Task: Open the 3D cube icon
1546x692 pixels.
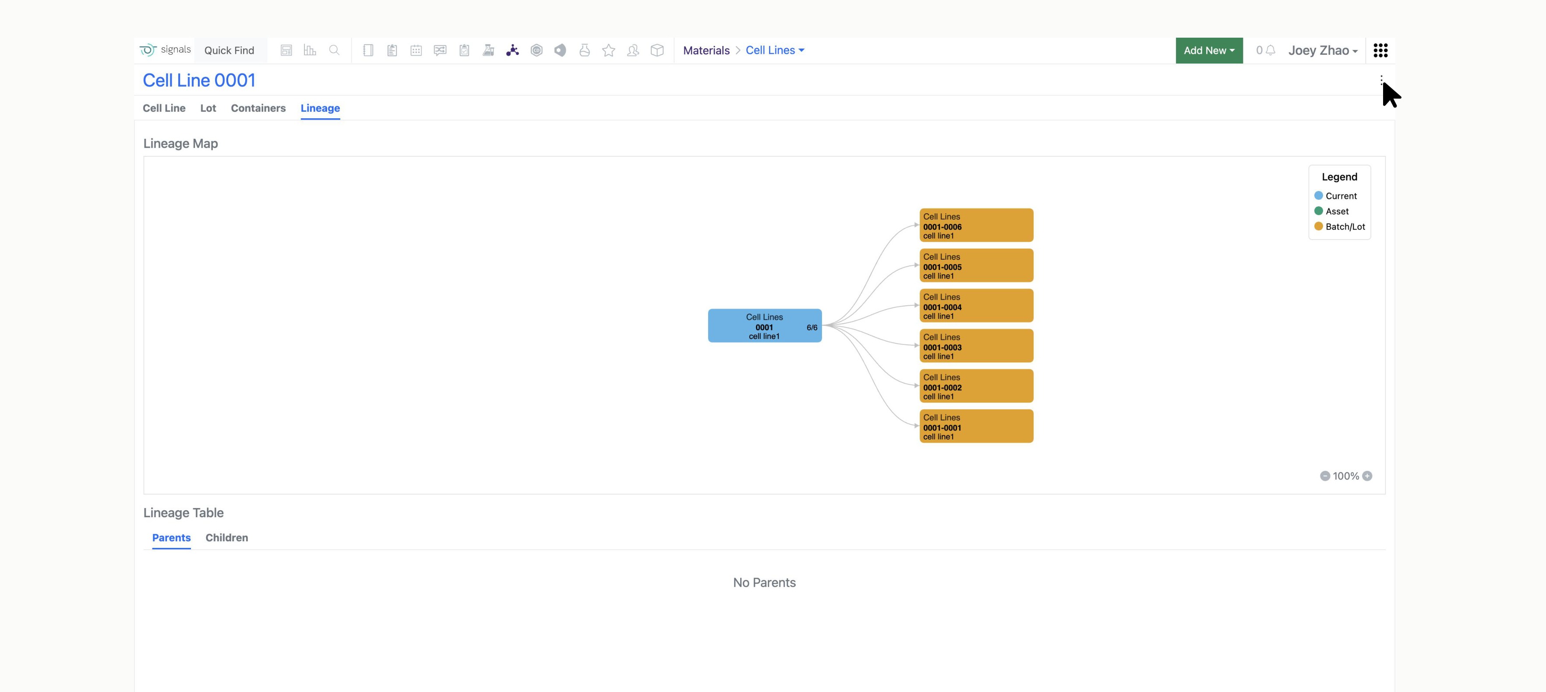Action: point(657,50)
